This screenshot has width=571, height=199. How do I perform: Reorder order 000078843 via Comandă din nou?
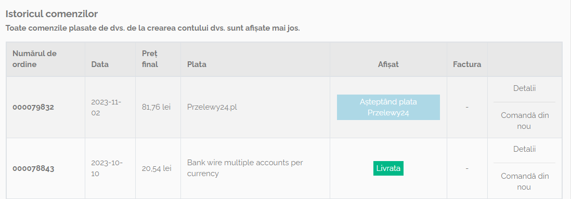pos(524,181)
